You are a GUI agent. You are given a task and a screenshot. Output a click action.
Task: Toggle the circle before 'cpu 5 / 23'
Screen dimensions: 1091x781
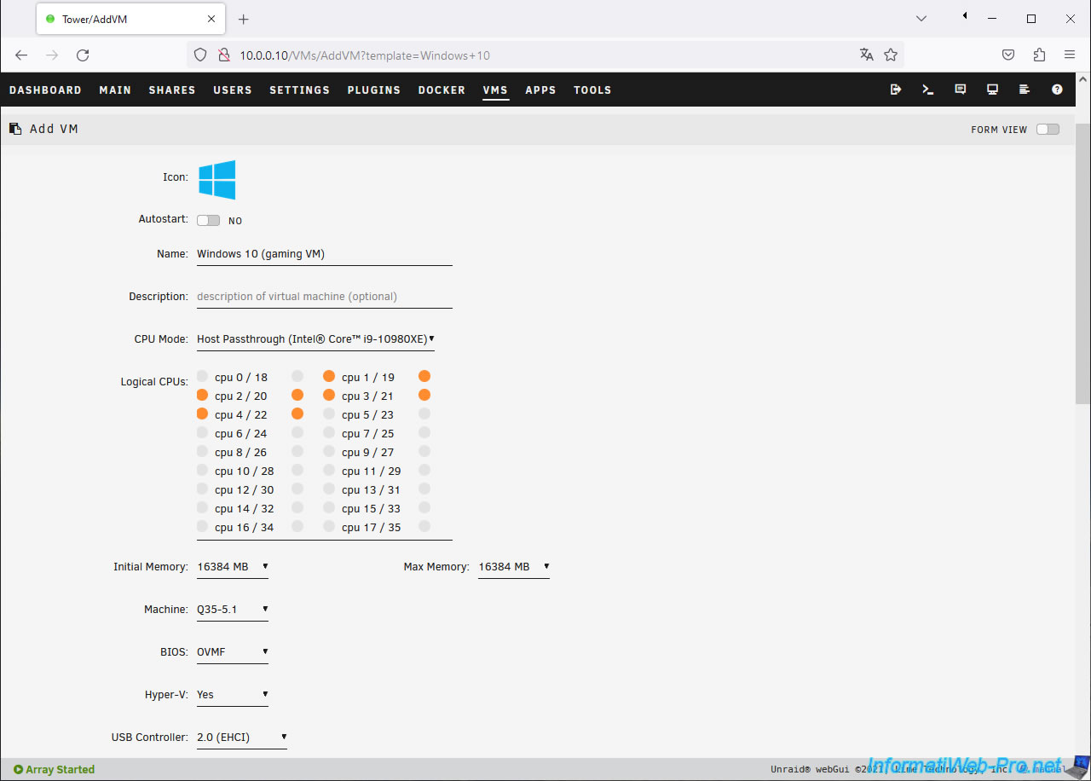[329, 414]
